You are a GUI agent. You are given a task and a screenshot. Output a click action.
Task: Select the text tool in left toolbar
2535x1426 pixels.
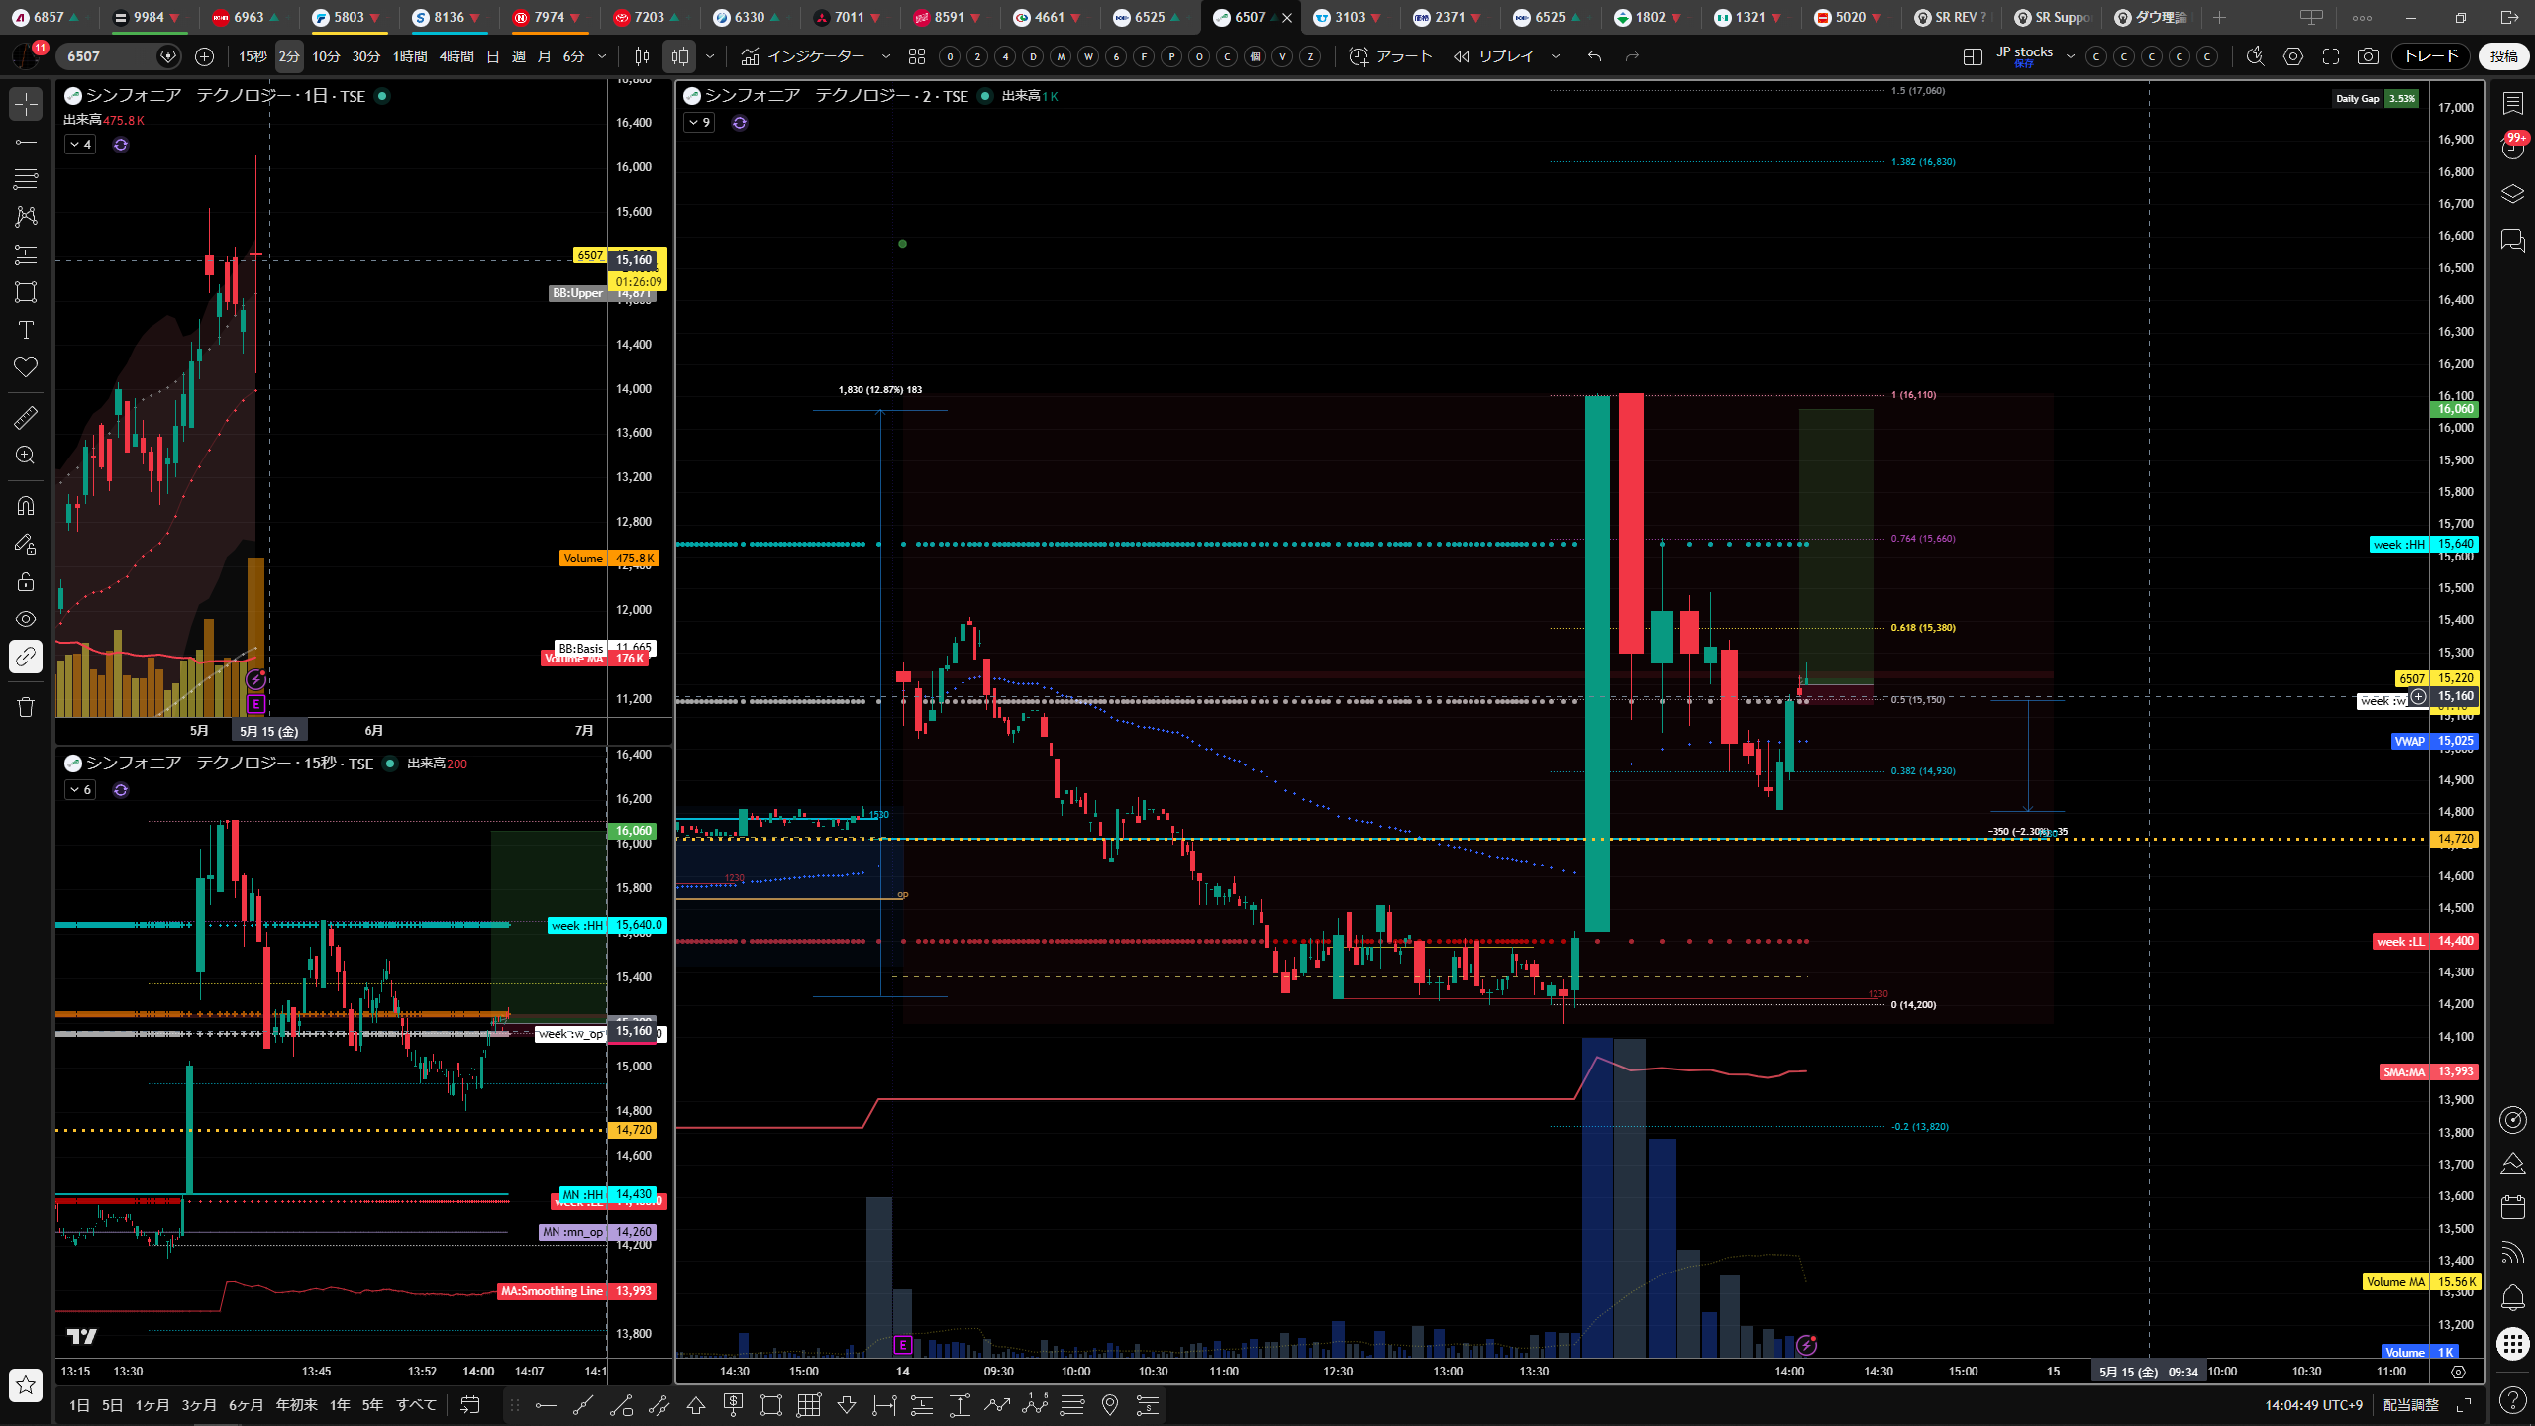point(26,330)
